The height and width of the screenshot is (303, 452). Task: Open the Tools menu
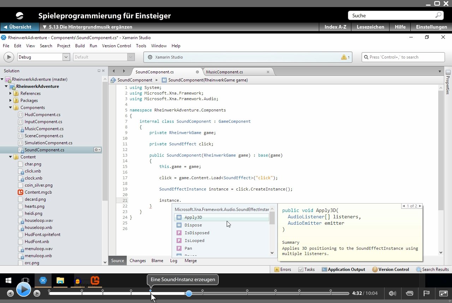click(141, 46)
